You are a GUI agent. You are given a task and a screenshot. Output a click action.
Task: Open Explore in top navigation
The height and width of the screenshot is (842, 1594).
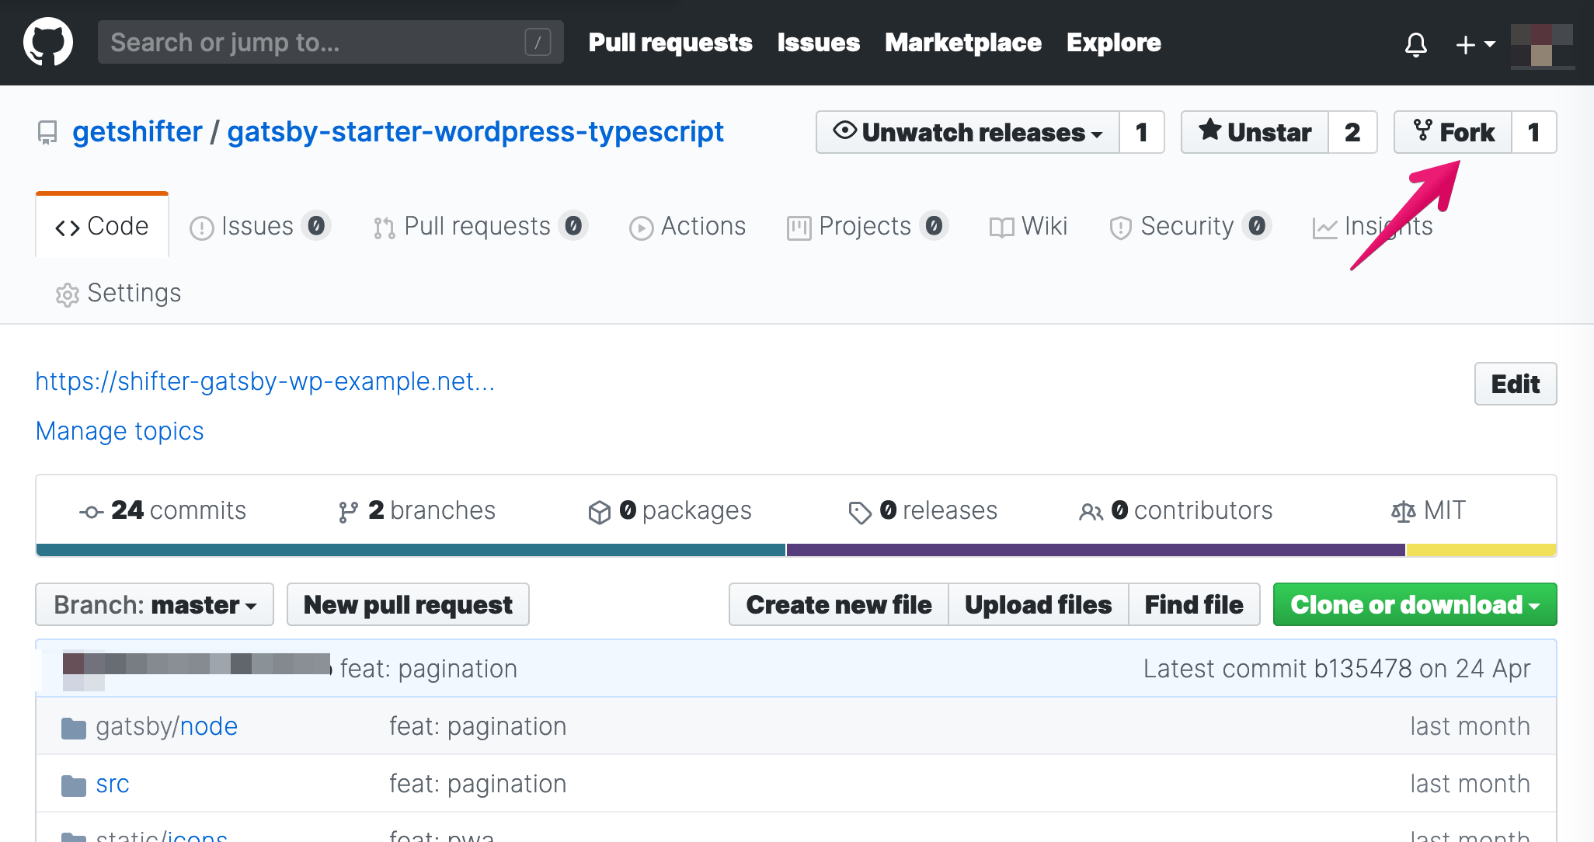[x=1113, y=43]
